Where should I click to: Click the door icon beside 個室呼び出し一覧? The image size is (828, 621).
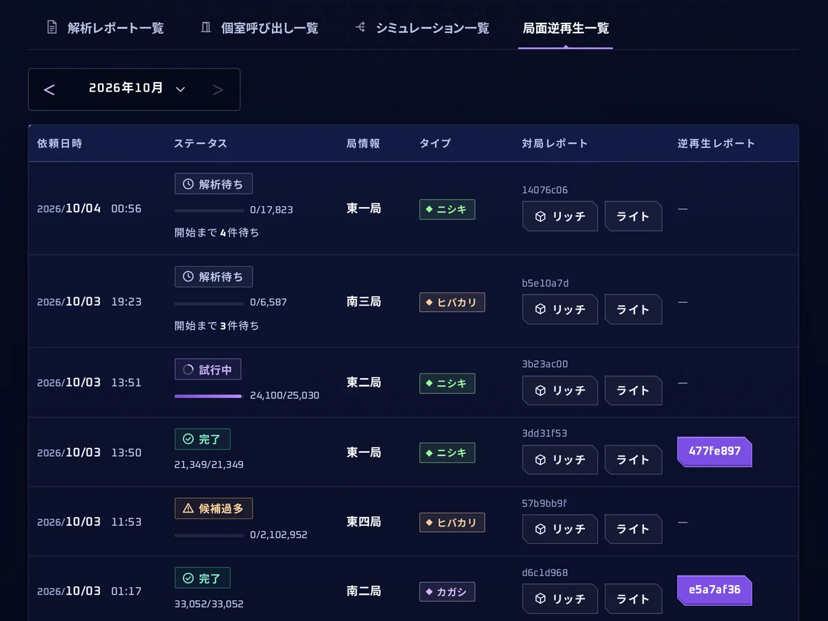point(206,28)
